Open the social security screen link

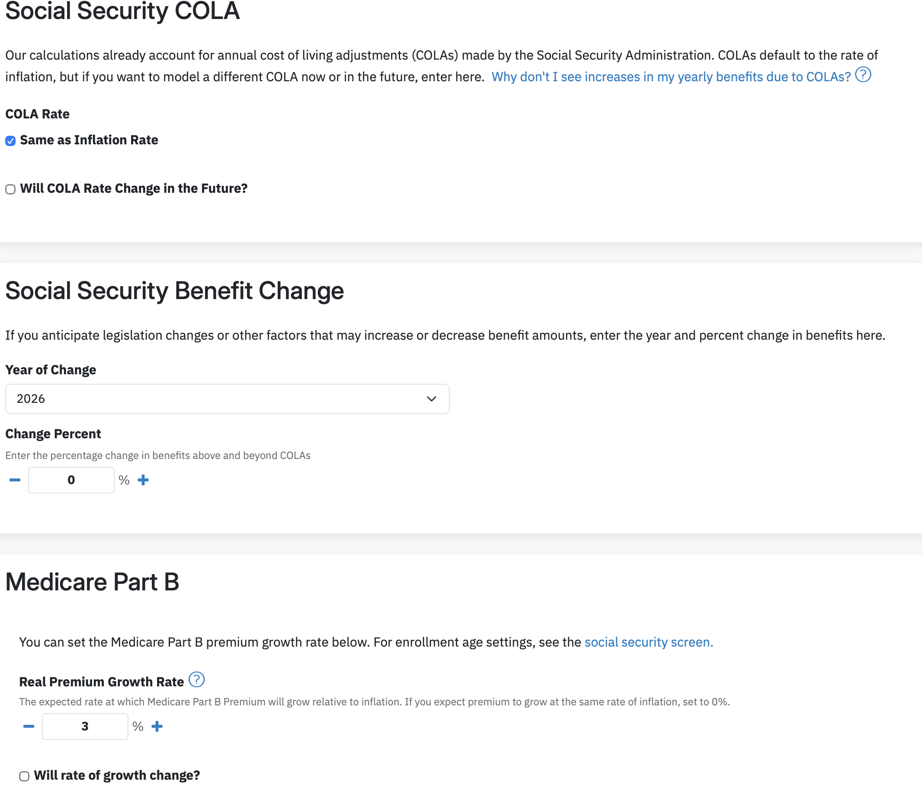pos(649,642)
